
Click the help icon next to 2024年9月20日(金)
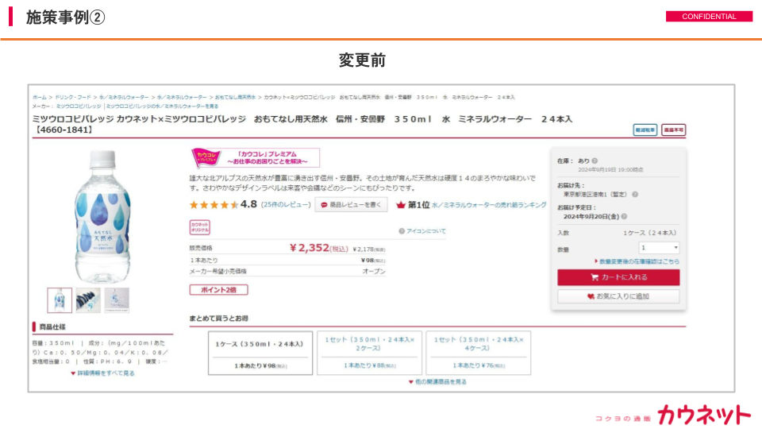pyautogui.click(x=624, y=216)
